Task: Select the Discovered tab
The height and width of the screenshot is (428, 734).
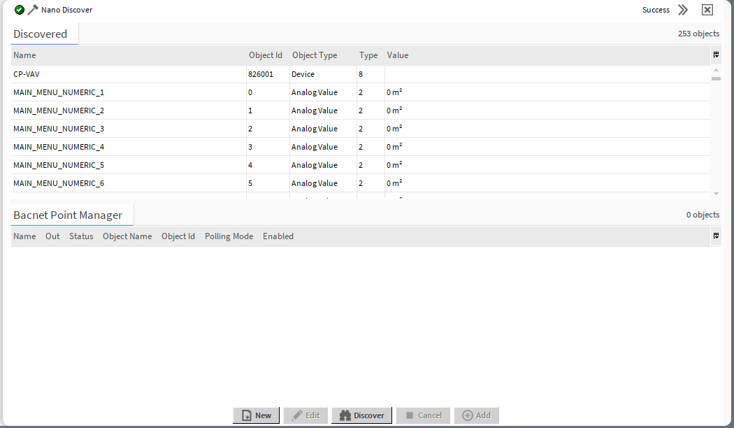Action: [41, 34]
